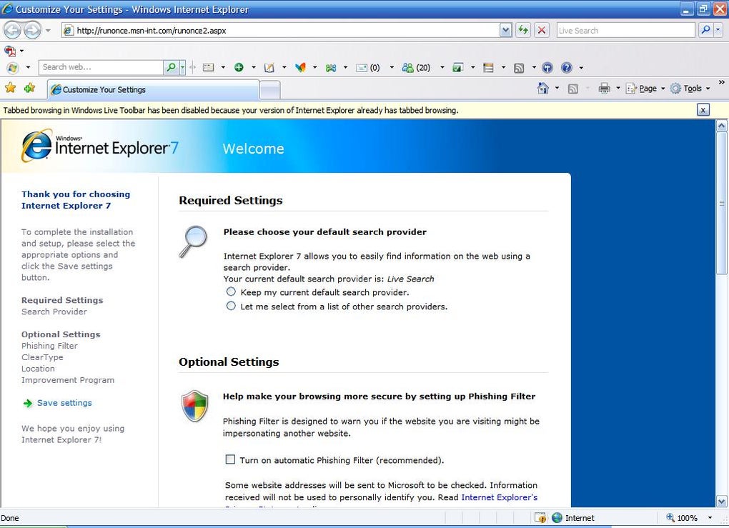729x528 pixels.
Task: Open the Tools menu
Action: (690, 89)
